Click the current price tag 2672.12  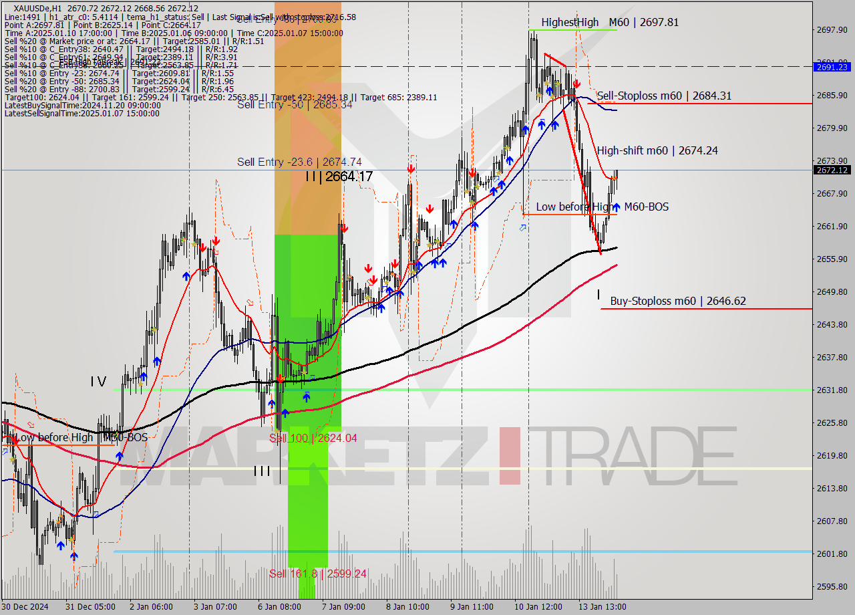click(x=832, y=170)
